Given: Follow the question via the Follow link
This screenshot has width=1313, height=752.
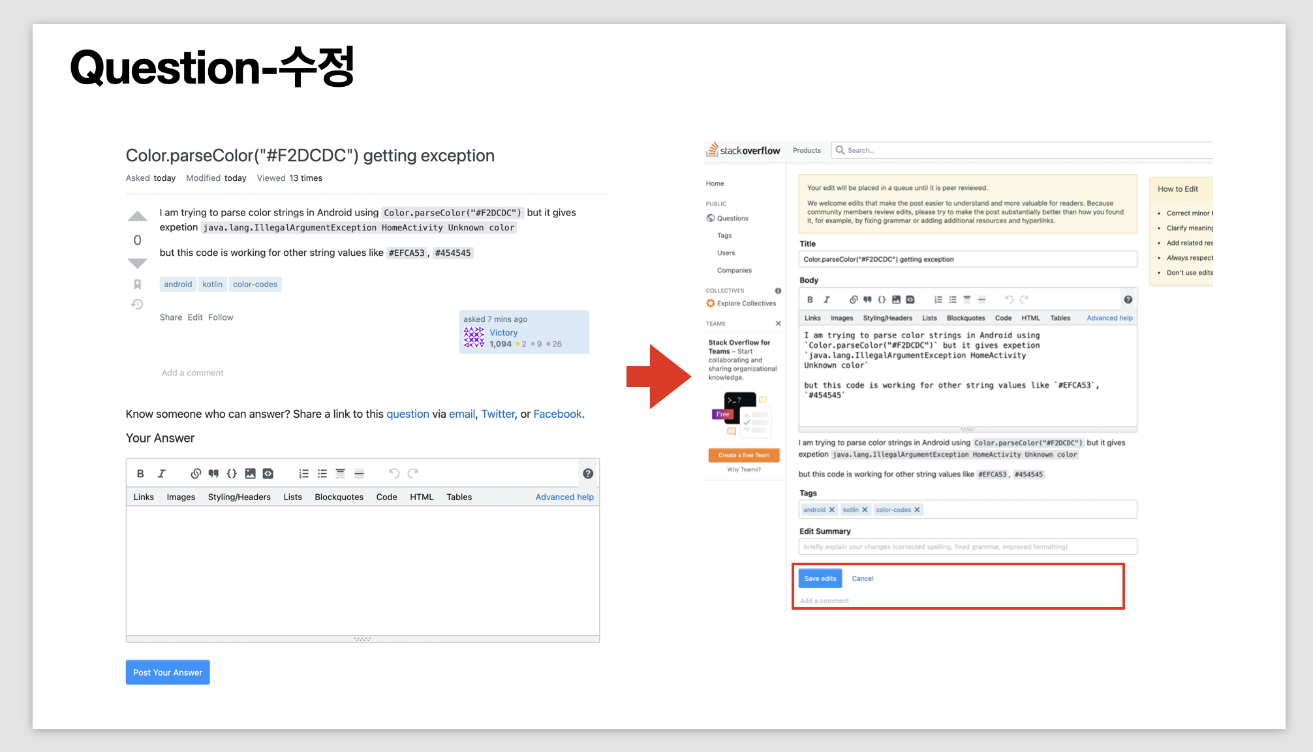Looking at the screenshot, I should click(221, 317).
